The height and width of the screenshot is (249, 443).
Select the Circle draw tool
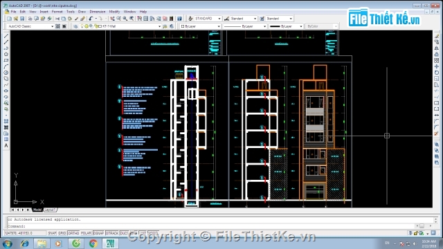[6, 73]
